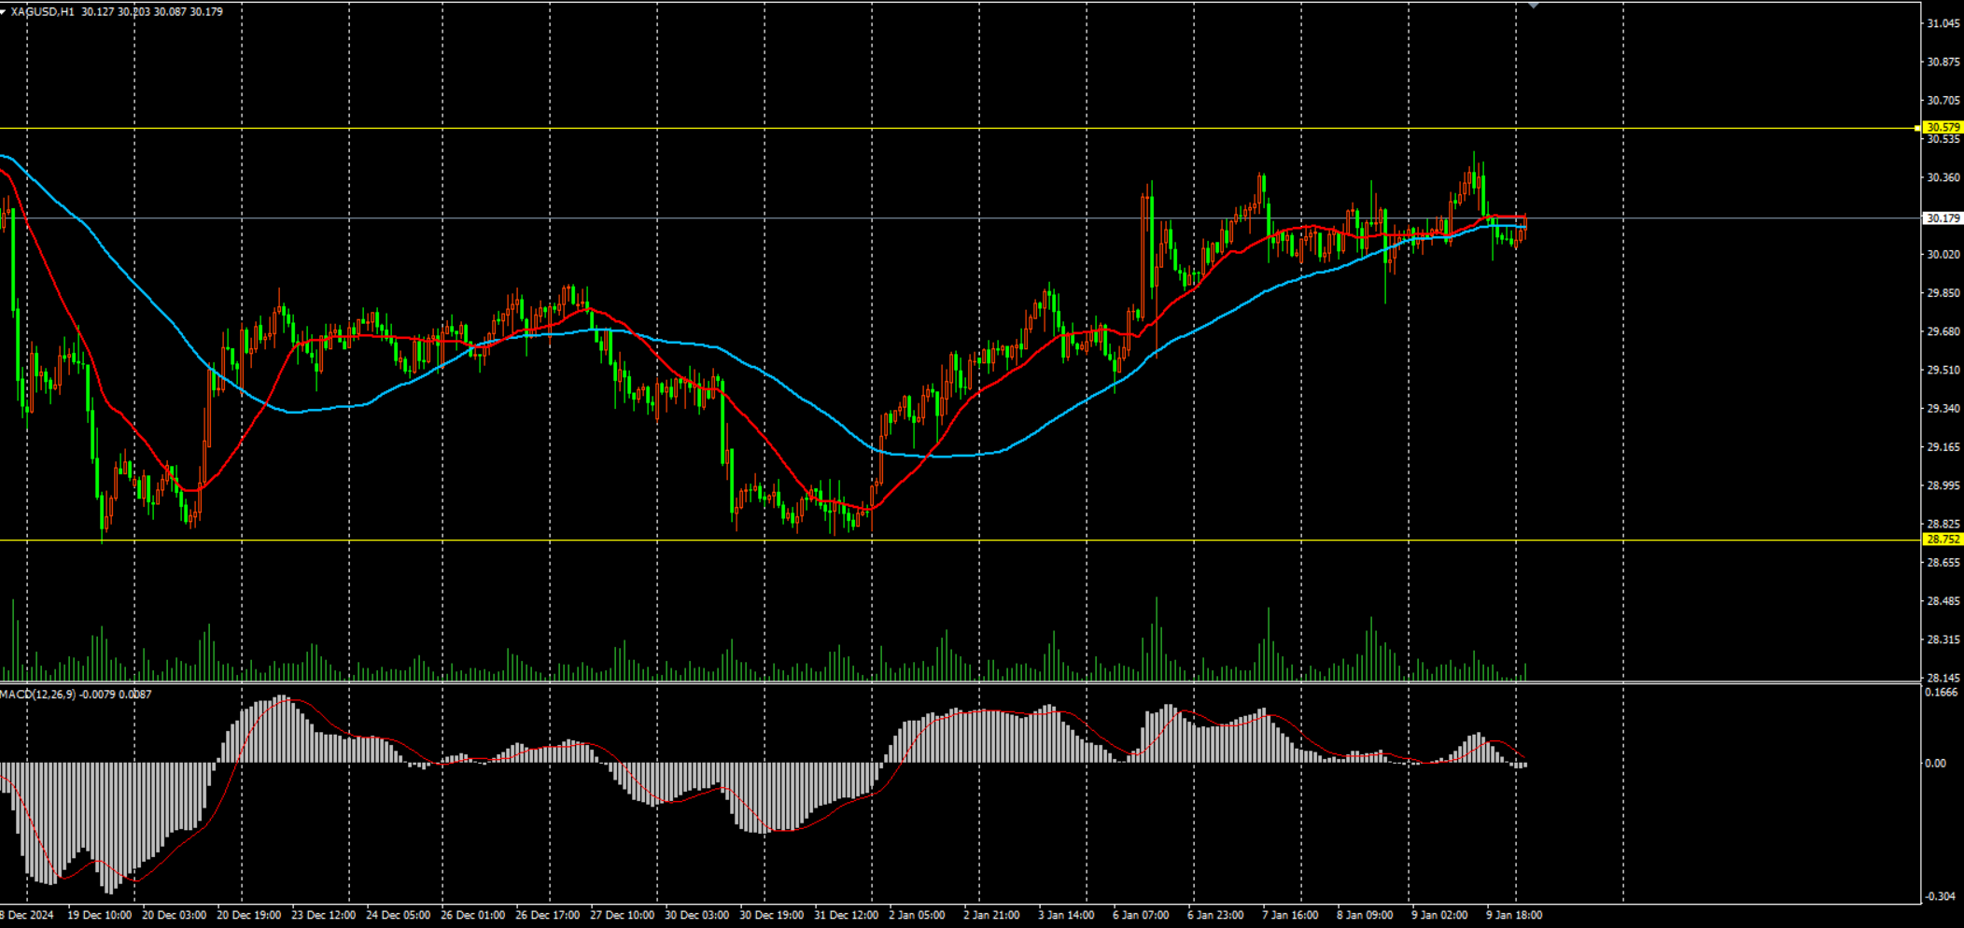Click the 26 Dec 01:00 time label

pyautogui.click(x=473, y=916)
